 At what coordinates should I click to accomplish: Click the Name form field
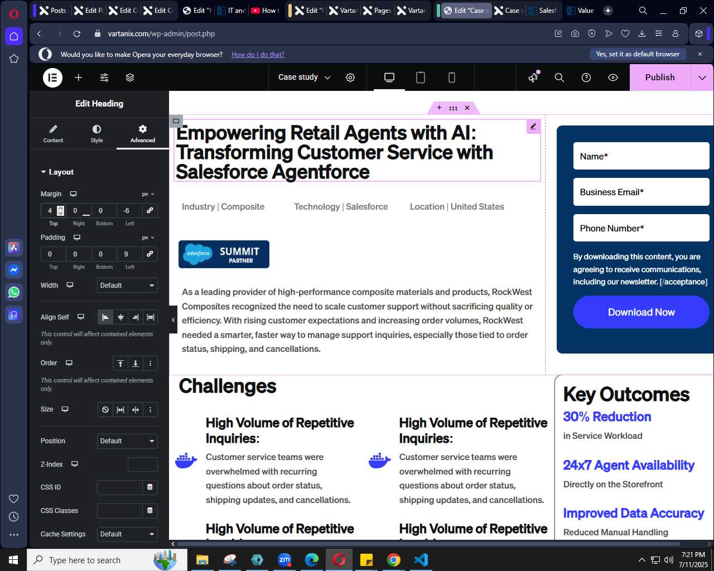641,156
